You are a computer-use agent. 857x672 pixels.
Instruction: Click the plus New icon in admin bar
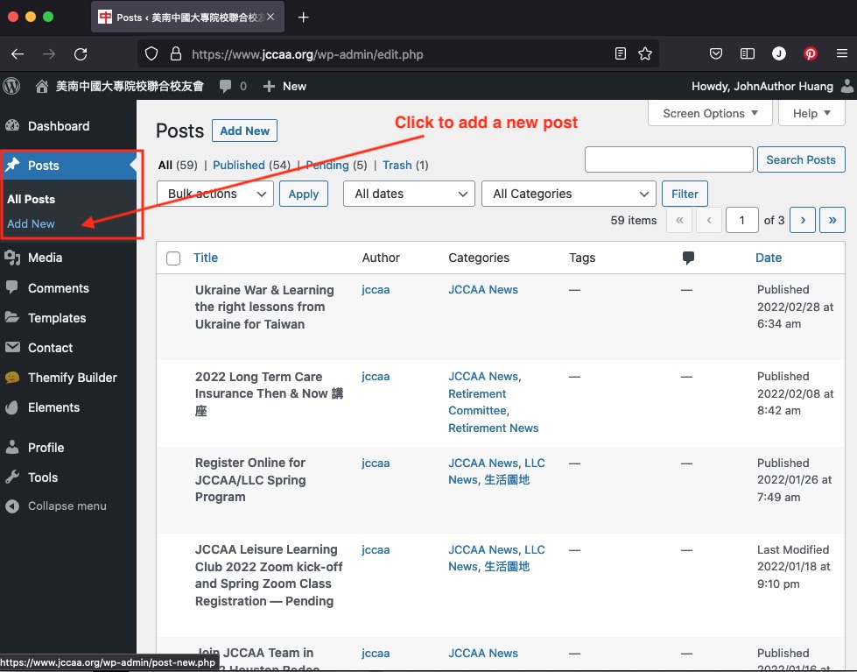pyautogui.click(x=269, y=86)
